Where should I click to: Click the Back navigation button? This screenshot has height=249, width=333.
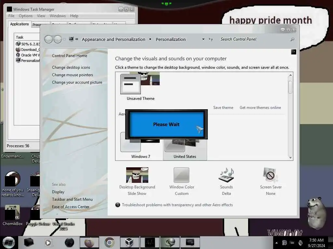[x=48, y=39]
